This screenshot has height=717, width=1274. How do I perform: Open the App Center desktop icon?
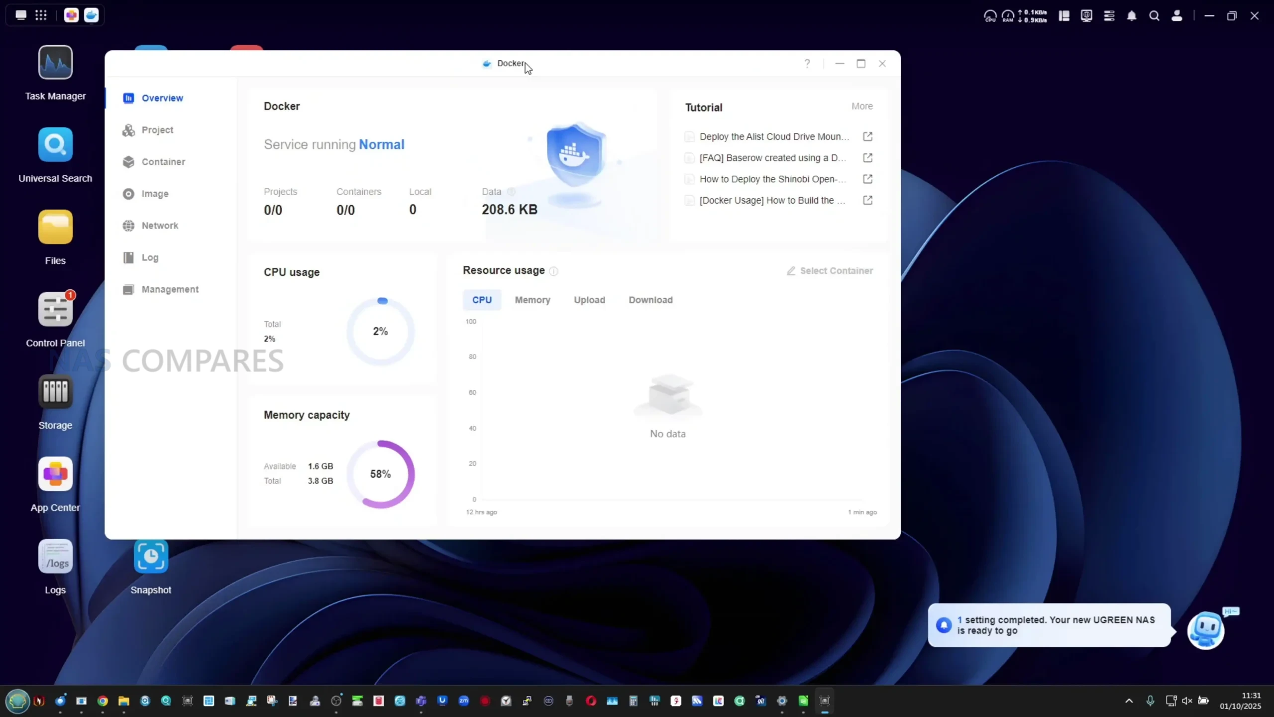pos(55,474)
